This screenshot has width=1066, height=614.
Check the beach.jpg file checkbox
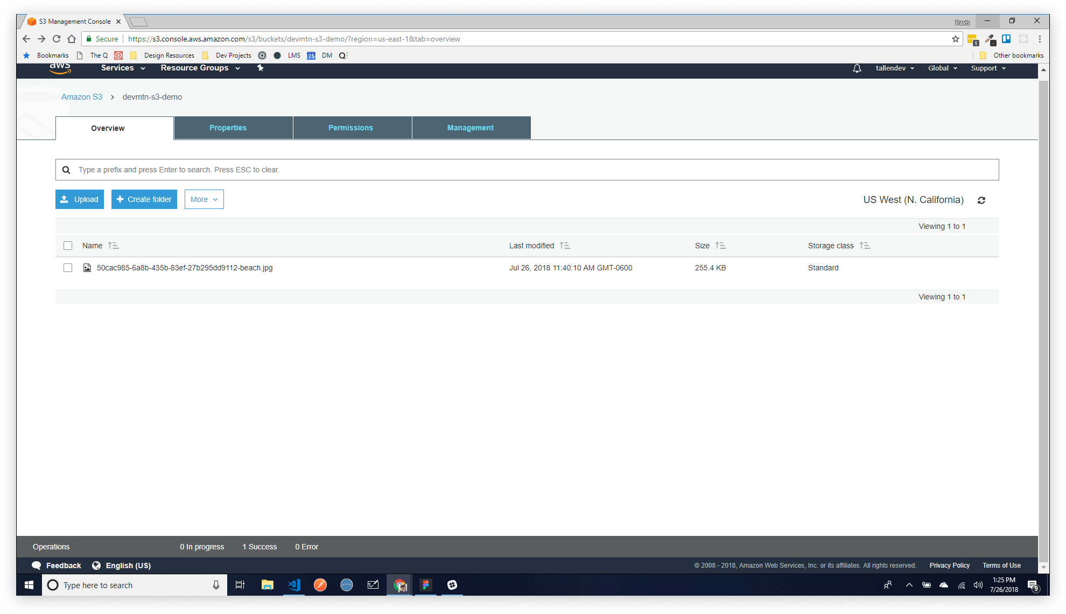pos(68,268)
